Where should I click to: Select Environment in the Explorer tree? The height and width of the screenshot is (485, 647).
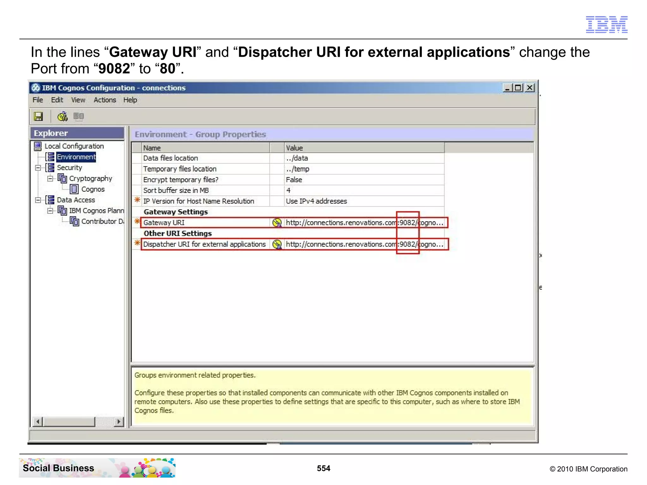point(76,157)
